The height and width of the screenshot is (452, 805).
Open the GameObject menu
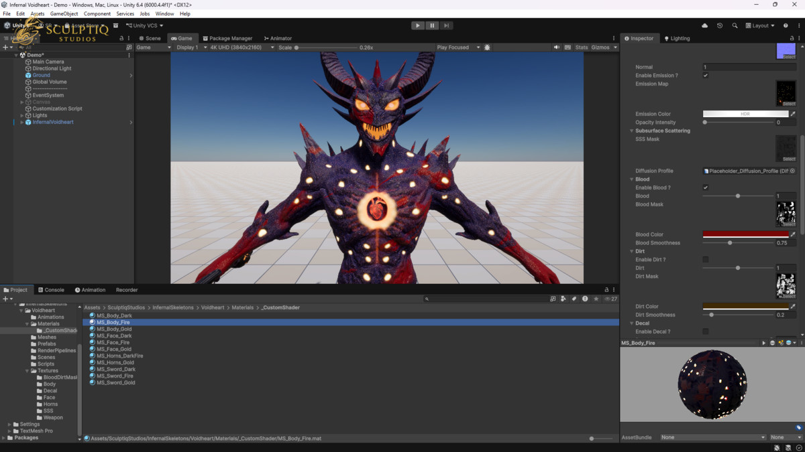(x=64, y=13)
